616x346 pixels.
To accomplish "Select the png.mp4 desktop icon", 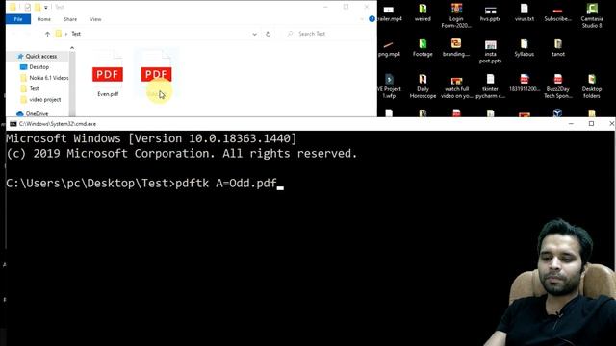I will tap(389, 48).
